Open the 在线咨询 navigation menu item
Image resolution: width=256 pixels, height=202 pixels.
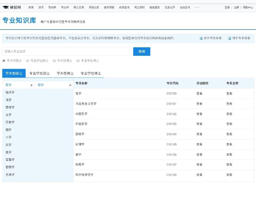[185, 7]
